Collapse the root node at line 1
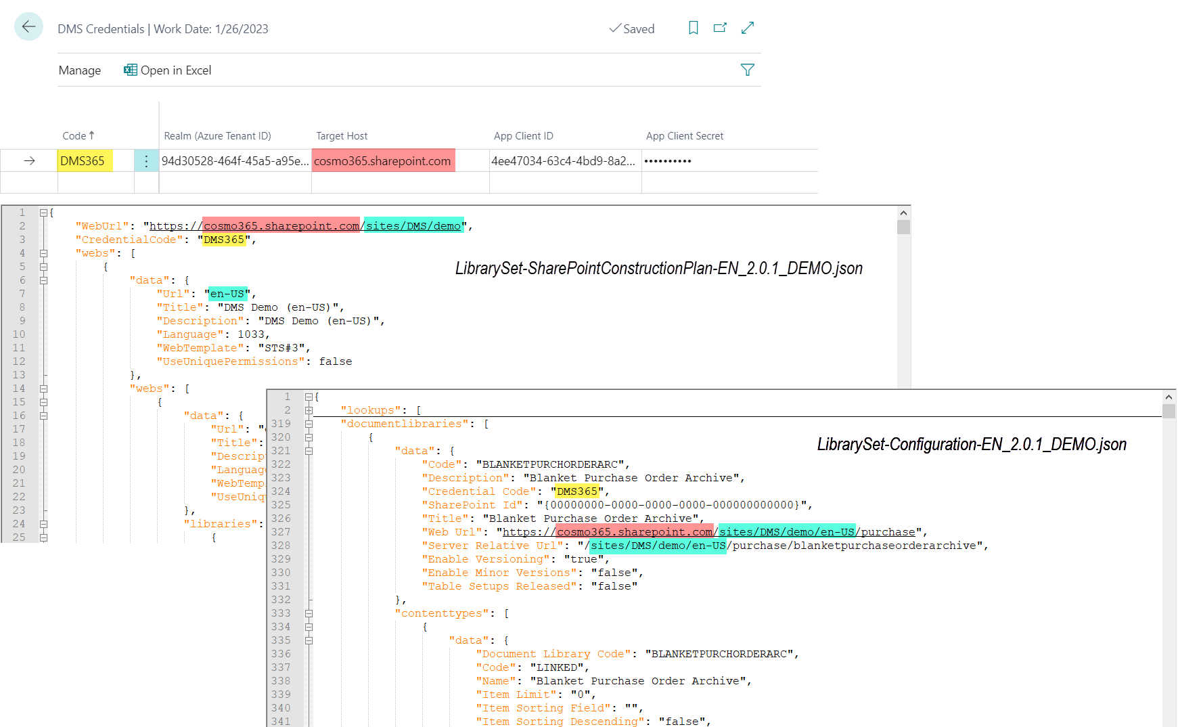This screenshot has height=727, width=1178. (43, 213)
